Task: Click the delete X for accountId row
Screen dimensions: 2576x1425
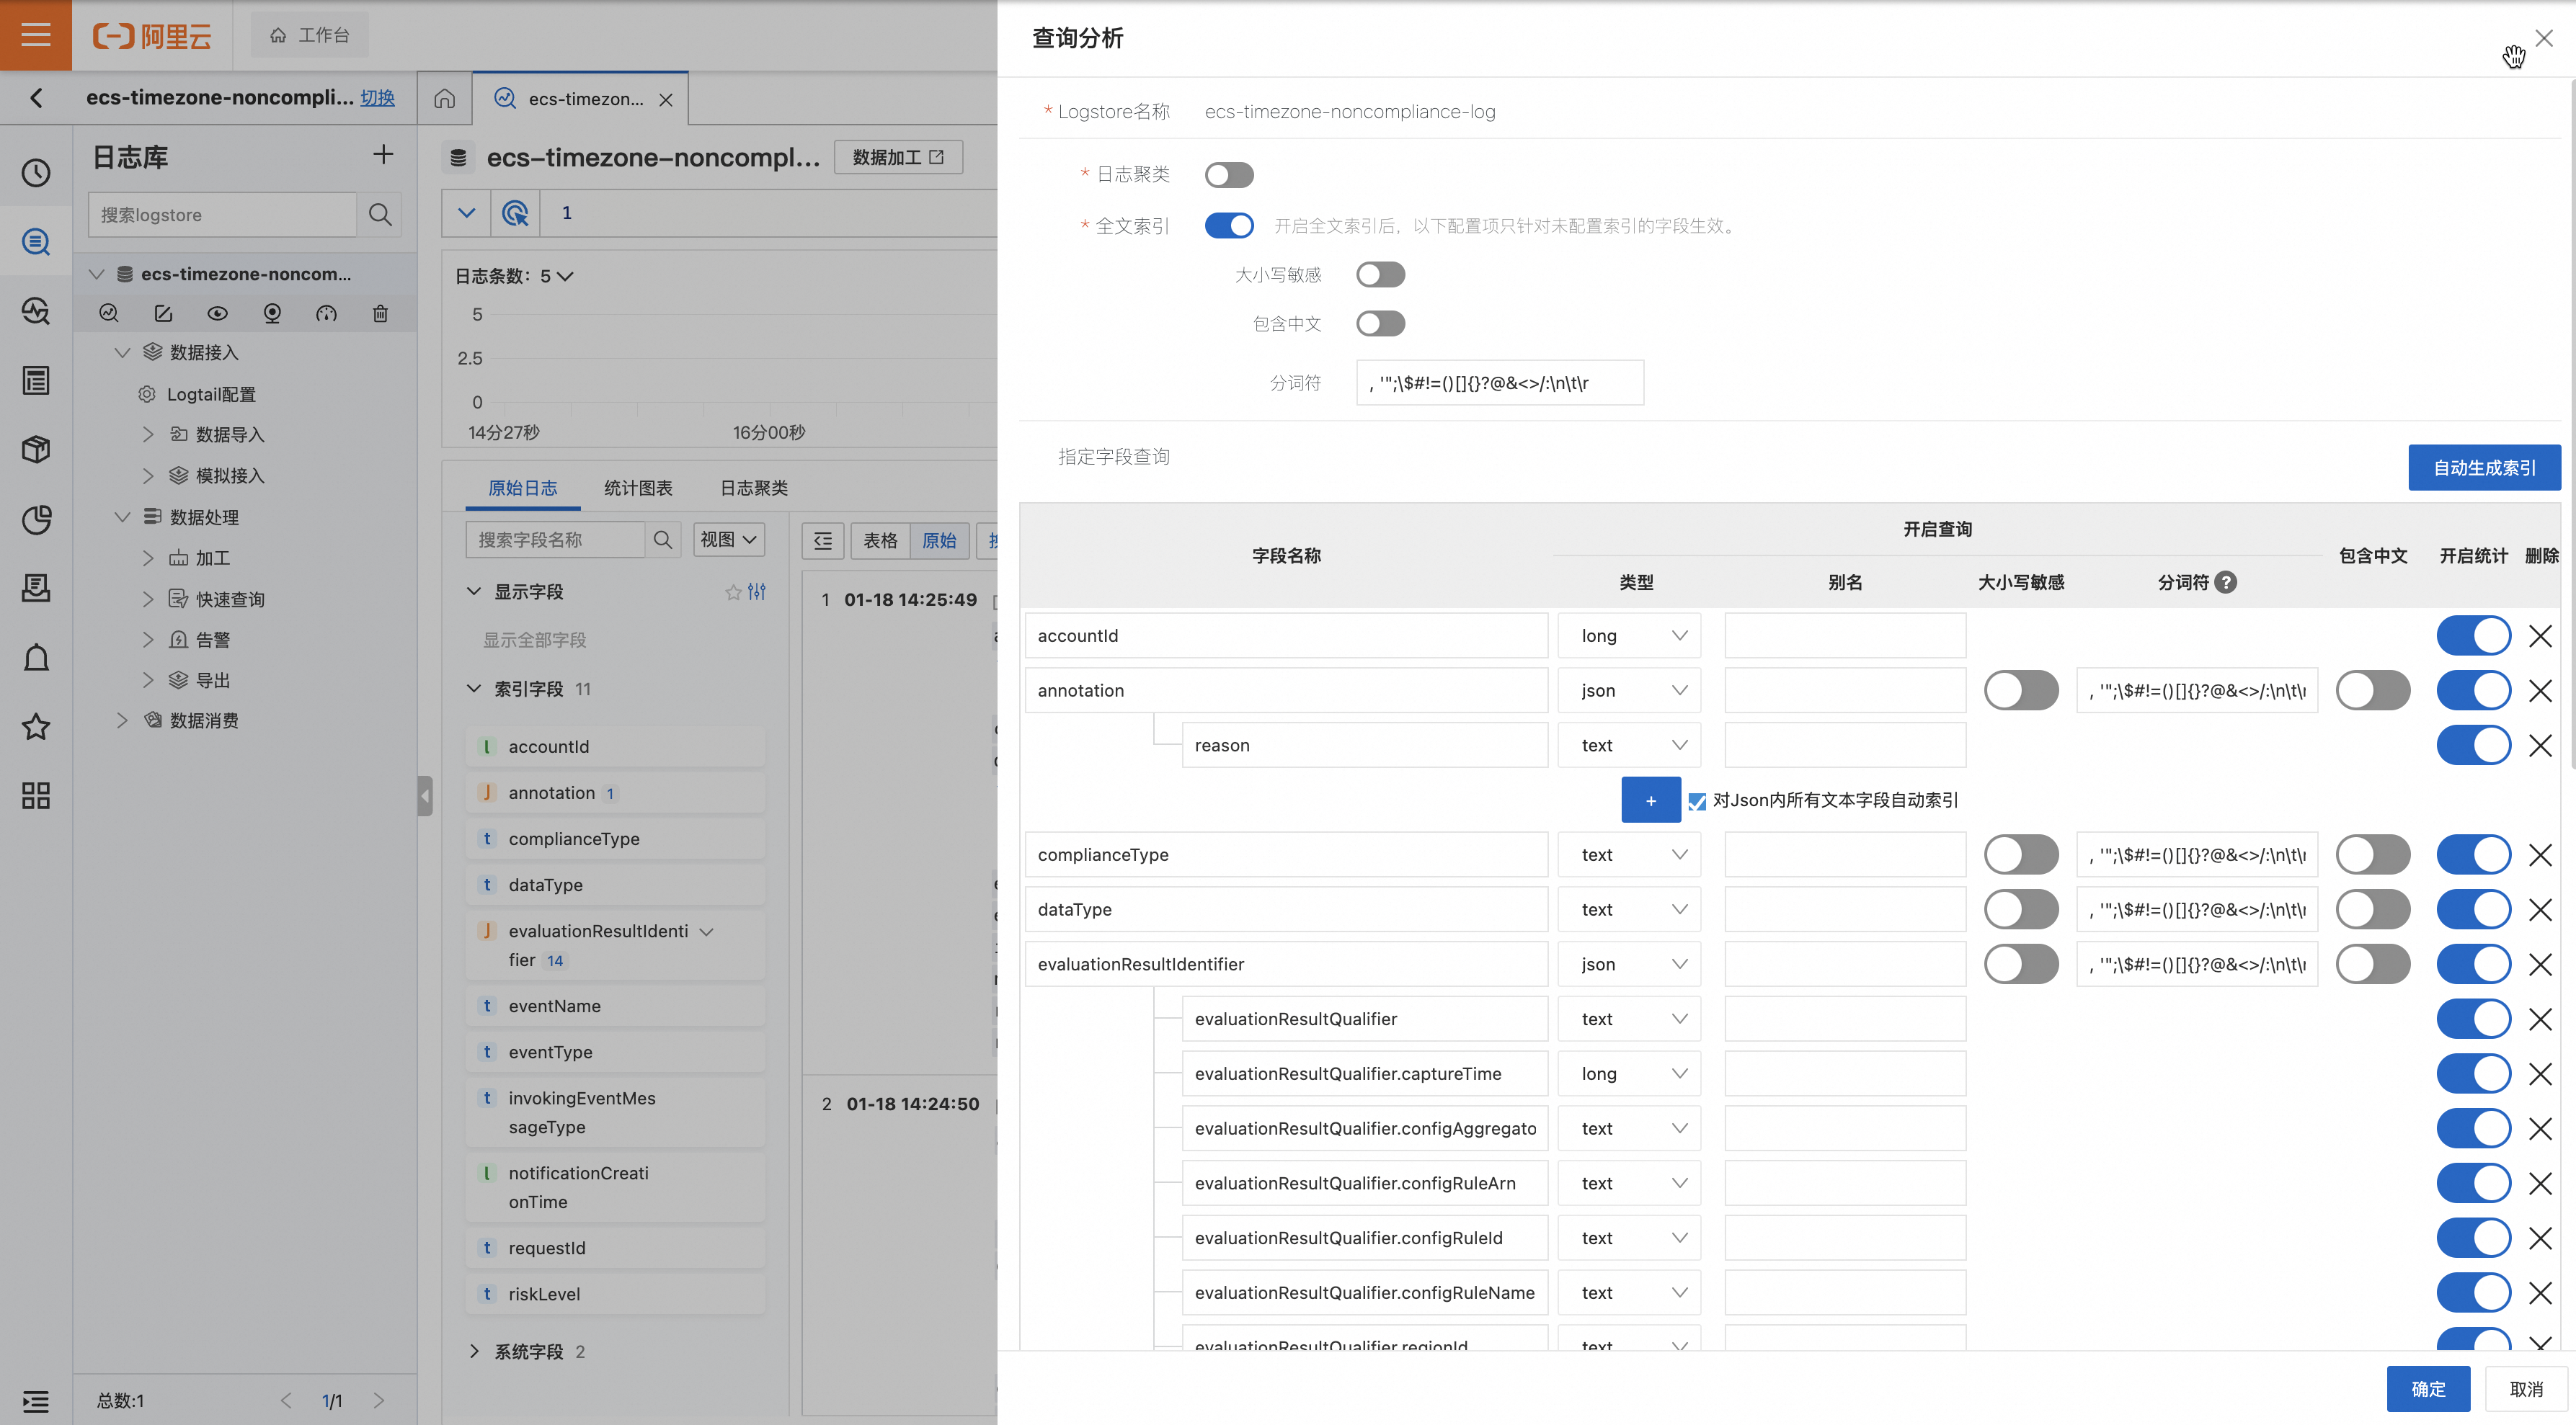Action: (x=2540, y=635)
